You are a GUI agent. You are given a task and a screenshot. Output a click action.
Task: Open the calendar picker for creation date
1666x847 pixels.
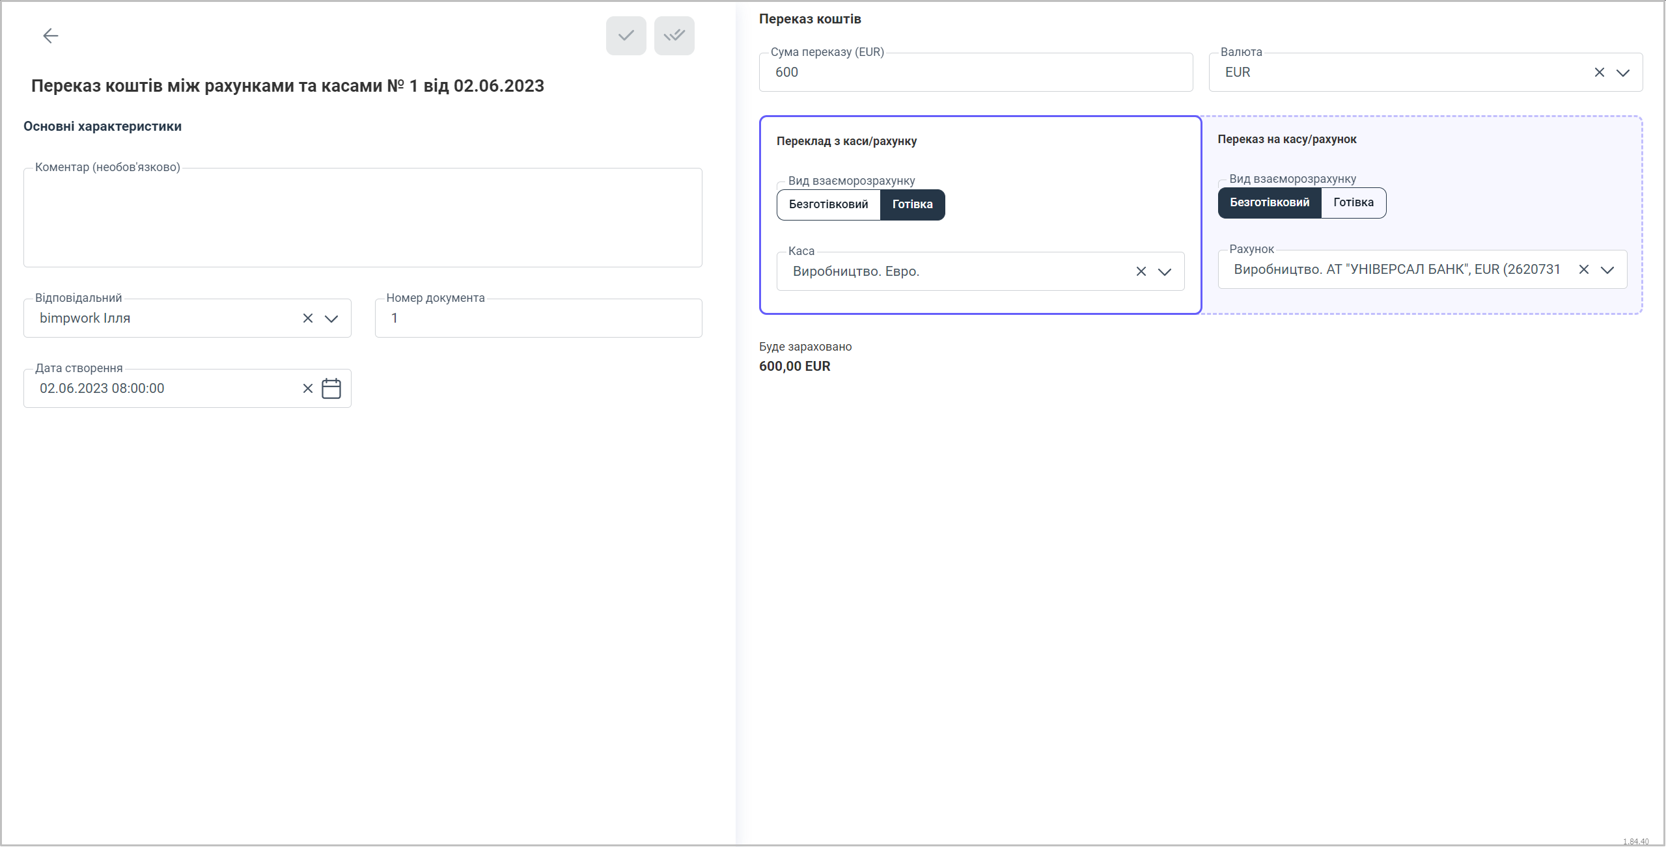point(331,388)
